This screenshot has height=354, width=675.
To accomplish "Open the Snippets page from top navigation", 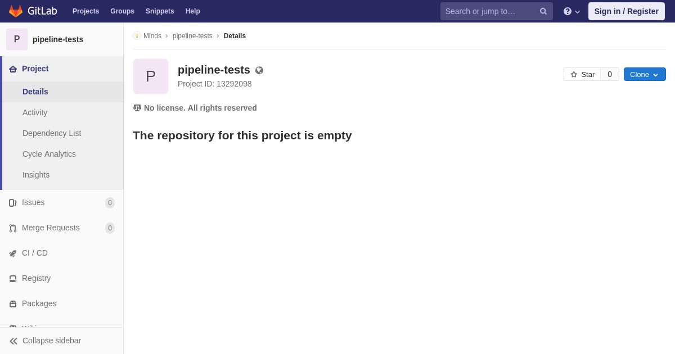I will click(x=160, y=11).
